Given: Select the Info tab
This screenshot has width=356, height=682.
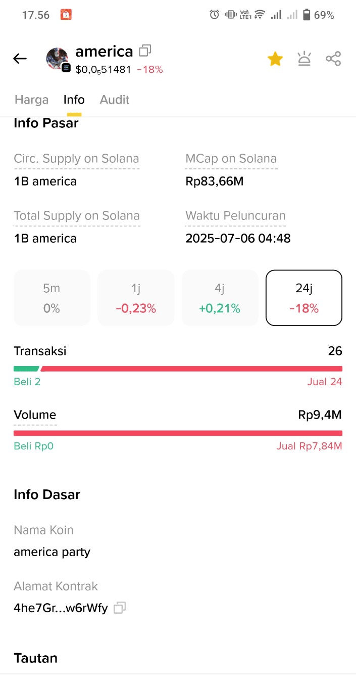Looking at the screenshot, I should pos(74,100).
